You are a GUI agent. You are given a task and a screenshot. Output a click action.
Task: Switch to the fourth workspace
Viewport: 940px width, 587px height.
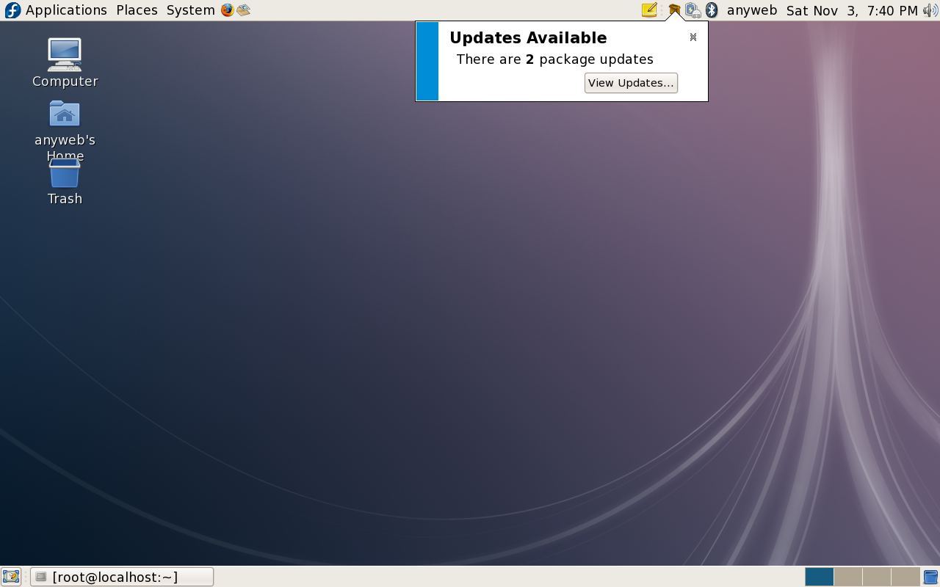click(905, 577)
